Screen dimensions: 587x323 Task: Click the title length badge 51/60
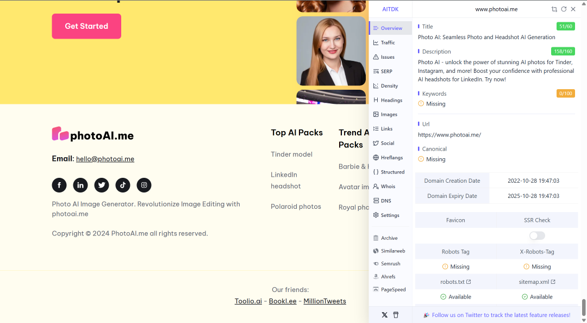click(565, 27)
